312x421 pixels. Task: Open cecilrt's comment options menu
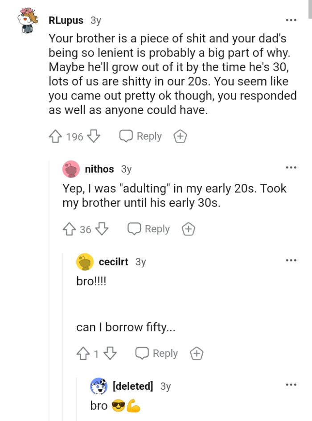pyautogui.click(x=291, y=260)
